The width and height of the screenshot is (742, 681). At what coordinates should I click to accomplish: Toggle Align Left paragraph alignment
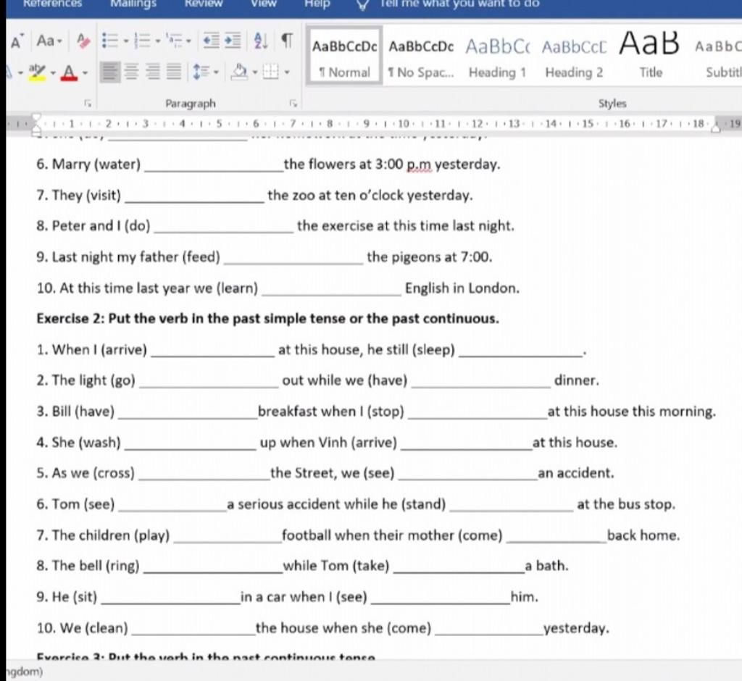[x=110, y=72]
